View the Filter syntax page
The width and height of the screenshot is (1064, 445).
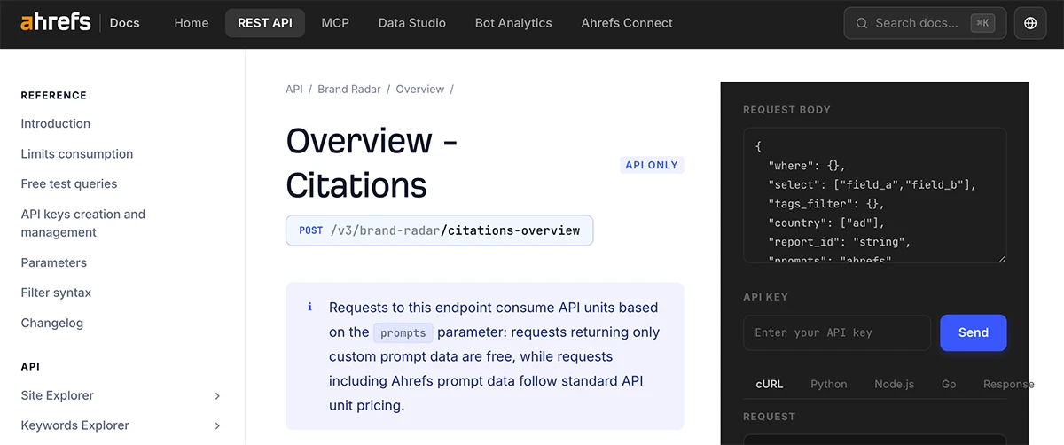57,293
